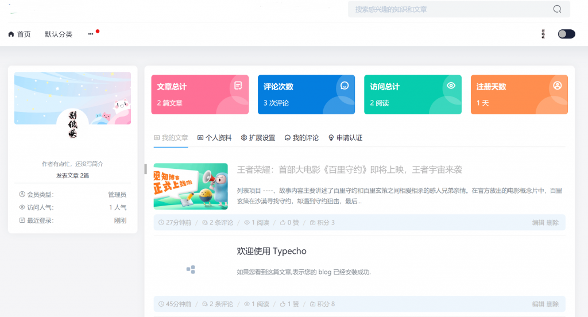Screen dimensions: 588x317
Task: Click the 会员类型 user icon
Action: [x=22, y=194]
